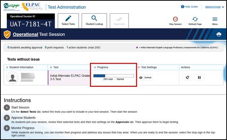
Task: Click the Test Administration title
Action: 67,7
